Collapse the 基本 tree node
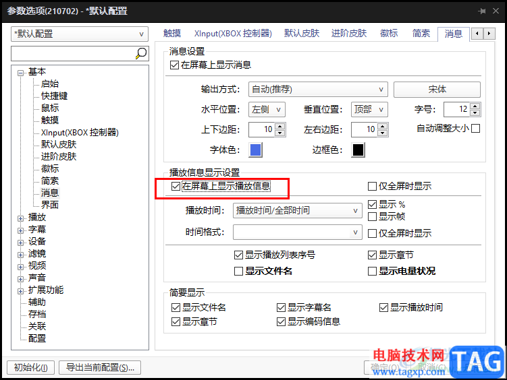 click(21, 73)
